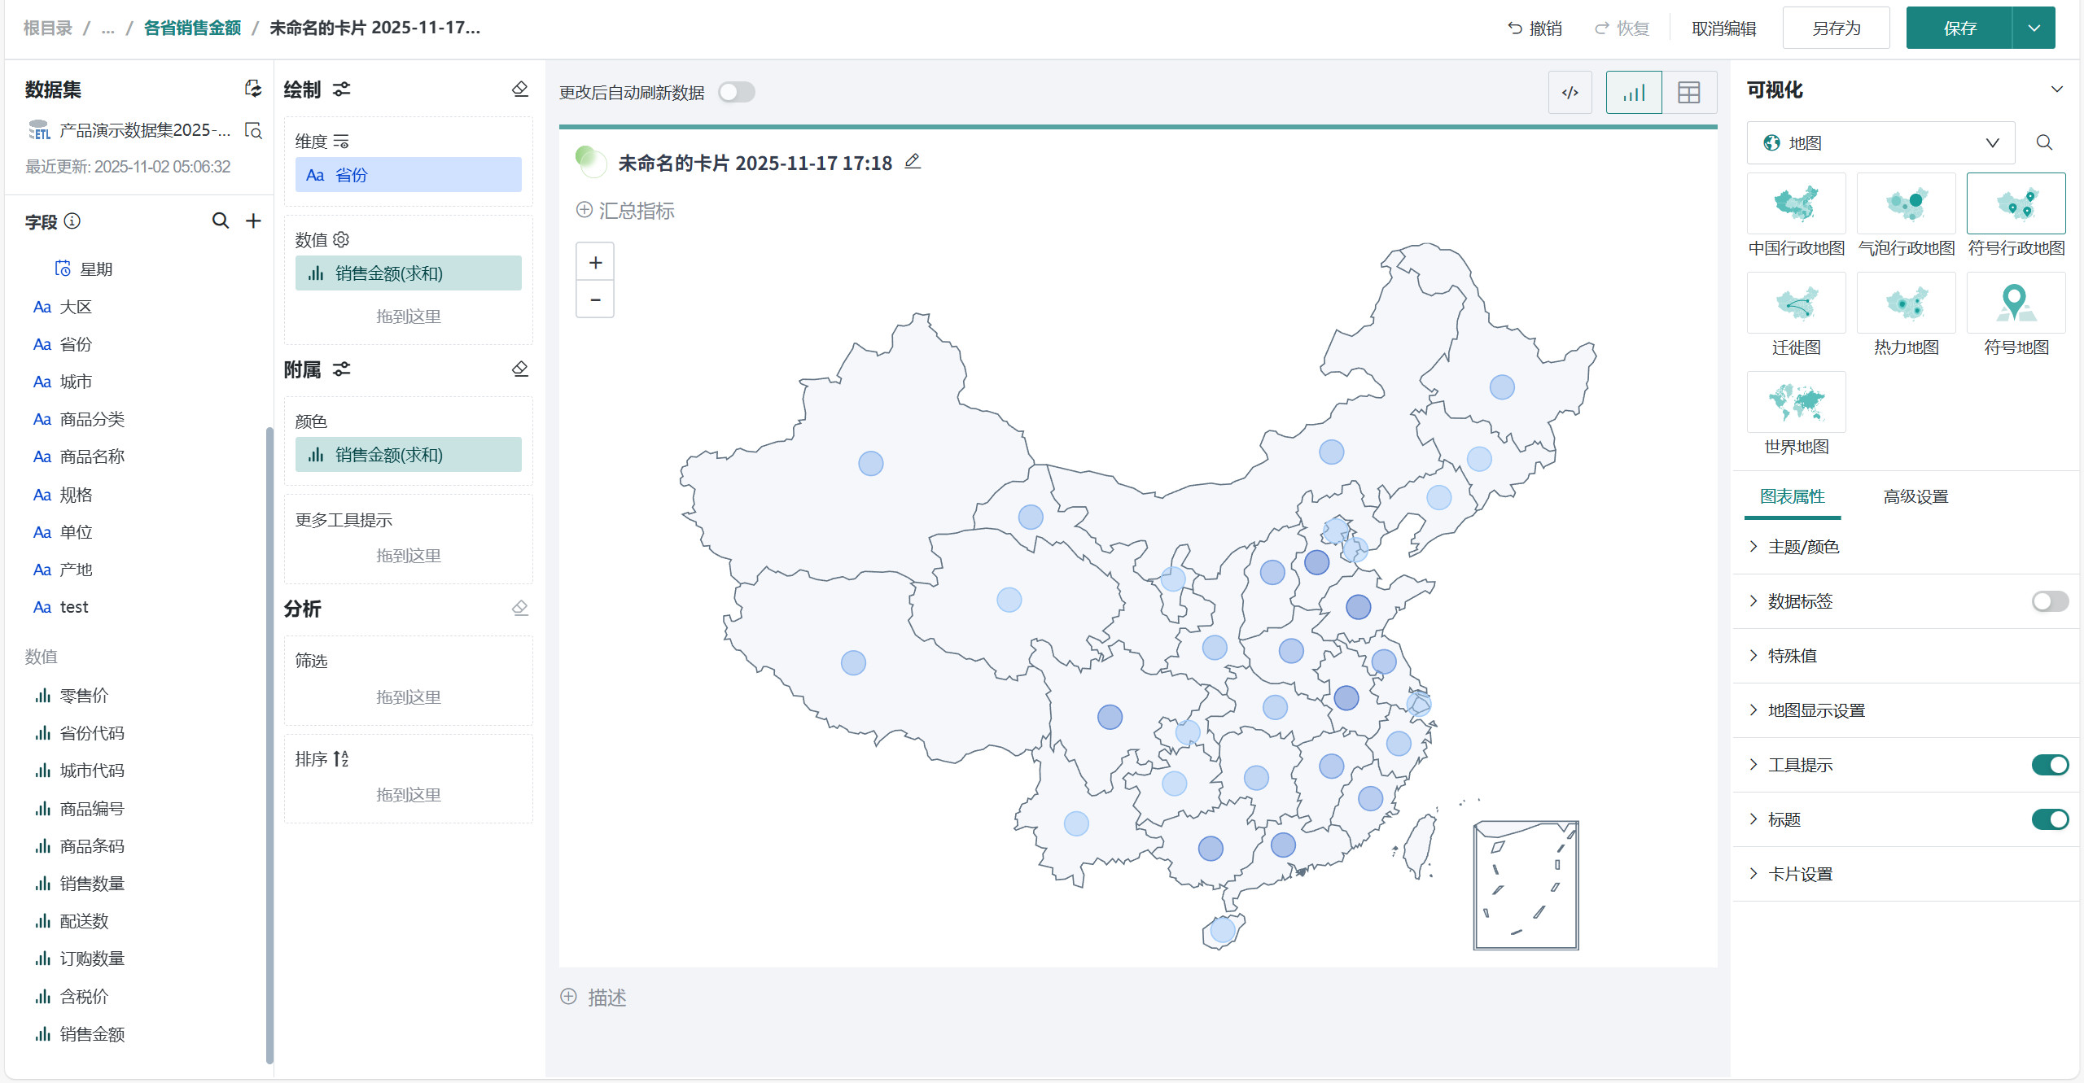
Task: Add a new field with plus icon
Action: pos(254,221)
